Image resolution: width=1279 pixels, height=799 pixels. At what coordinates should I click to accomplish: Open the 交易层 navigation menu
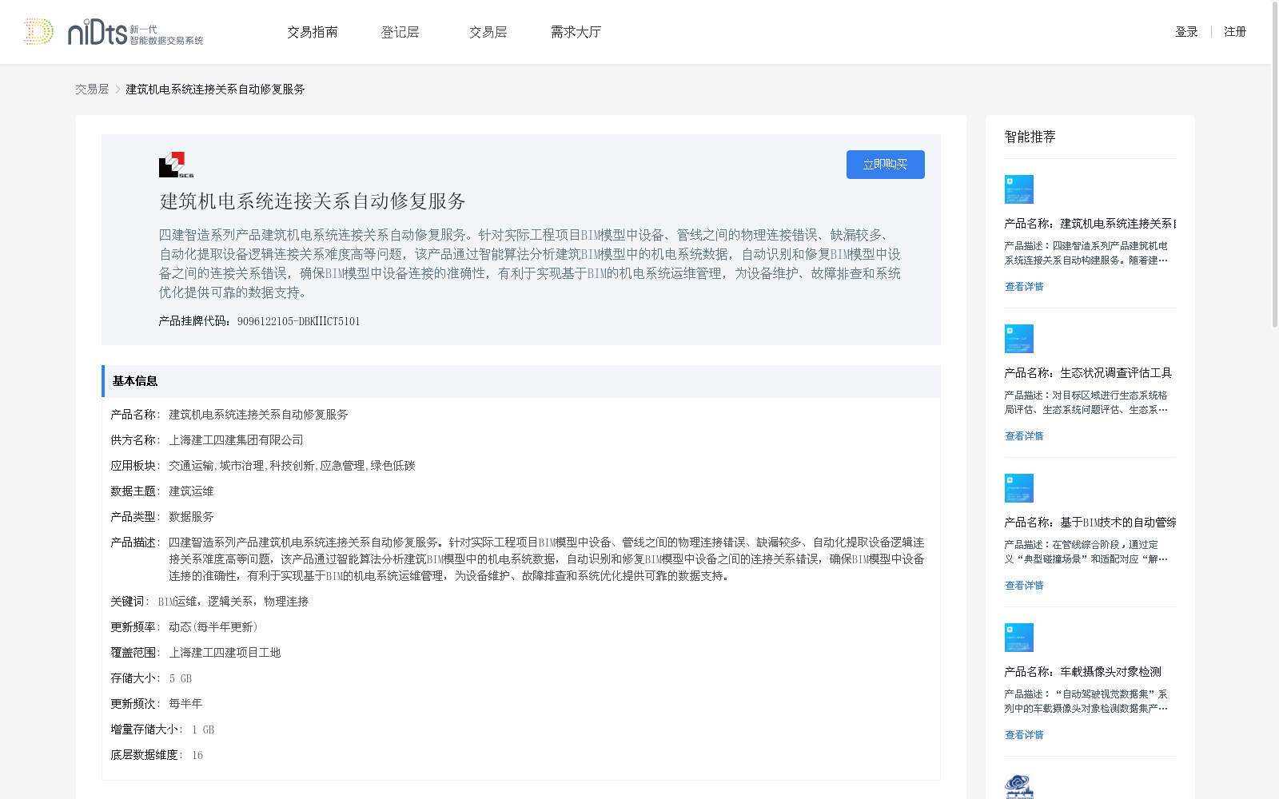click(488, 32)
